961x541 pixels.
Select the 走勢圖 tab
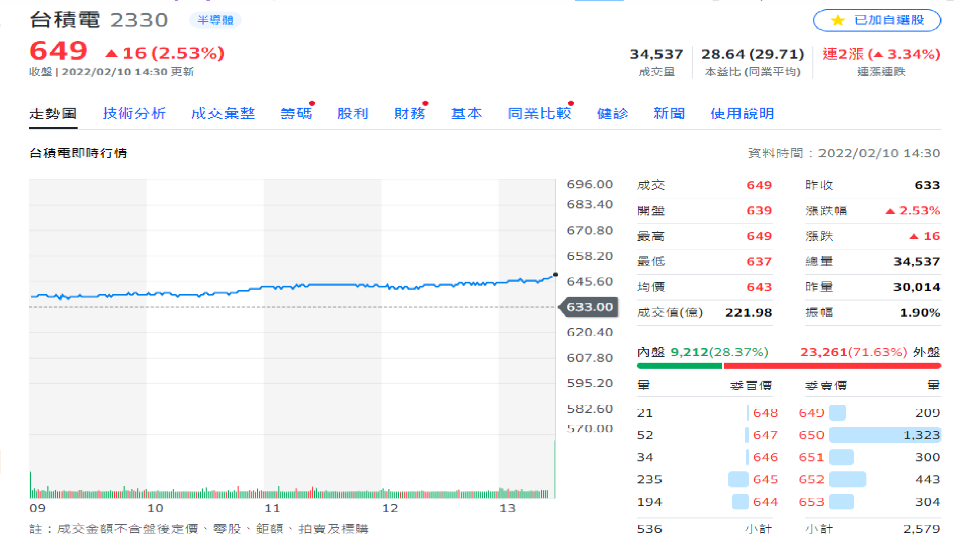53,114
